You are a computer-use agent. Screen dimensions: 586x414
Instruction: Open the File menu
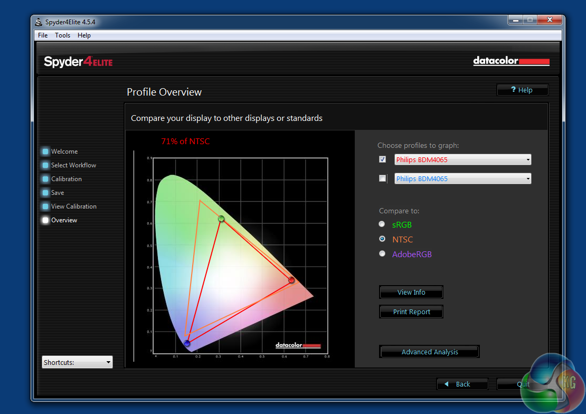click(x=43, y=35)
